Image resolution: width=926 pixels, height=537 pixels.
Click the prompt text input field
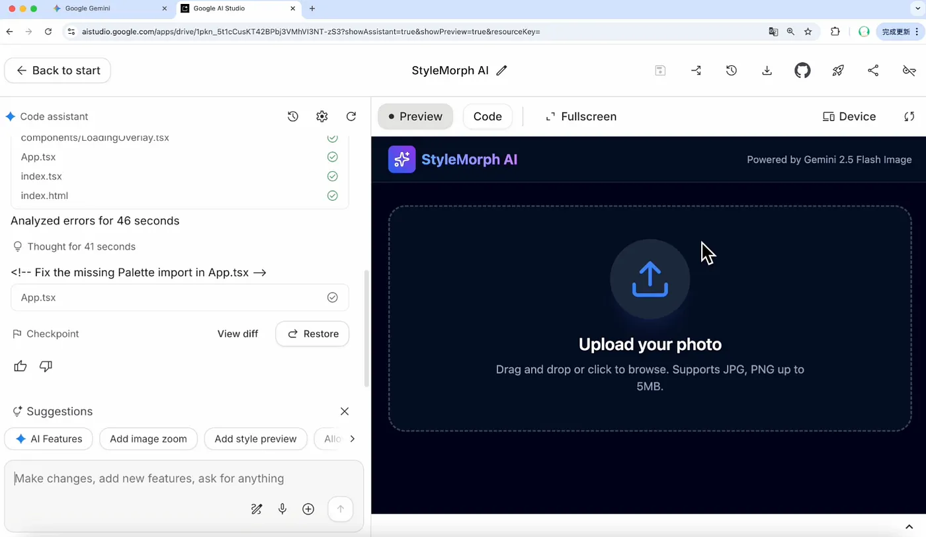coord(184,479)
